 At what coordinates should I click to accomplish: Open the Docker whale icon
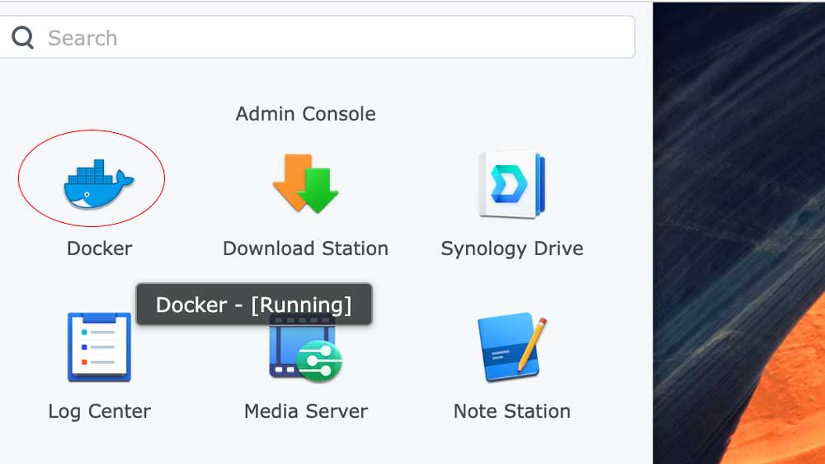[x=99, y=184]
